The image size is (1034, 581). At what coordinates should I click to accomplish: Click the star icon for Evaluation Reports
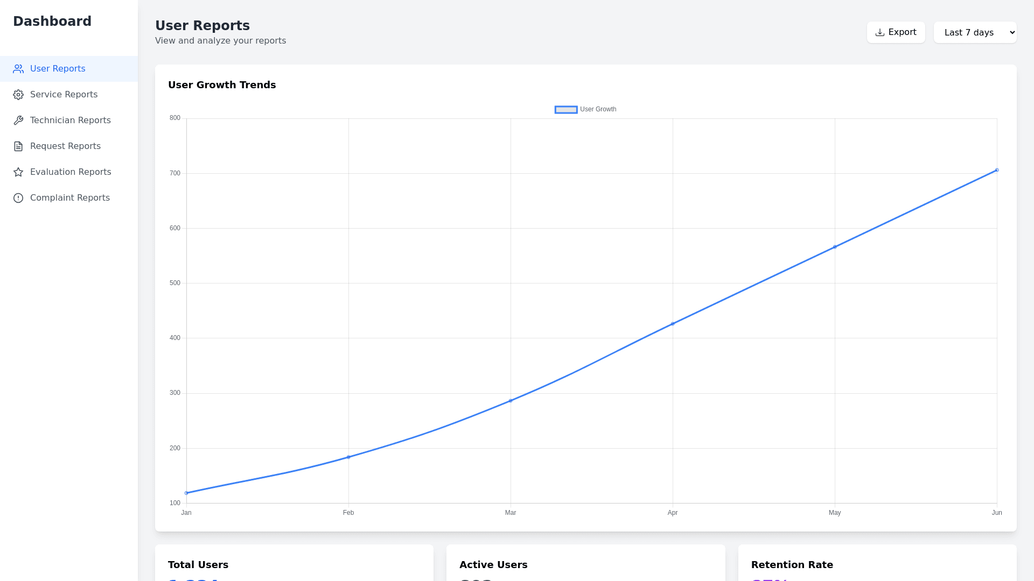pyautogui.click(x=18, y=172)
